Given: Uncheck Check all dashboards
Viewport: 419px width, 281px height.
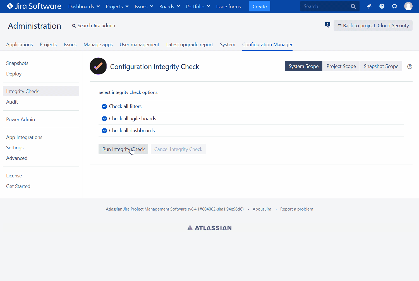Looking at the screenshot, I should [x=104, y=131].
